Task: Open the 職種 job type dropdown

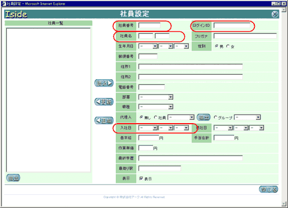Action: coord(156,107)
